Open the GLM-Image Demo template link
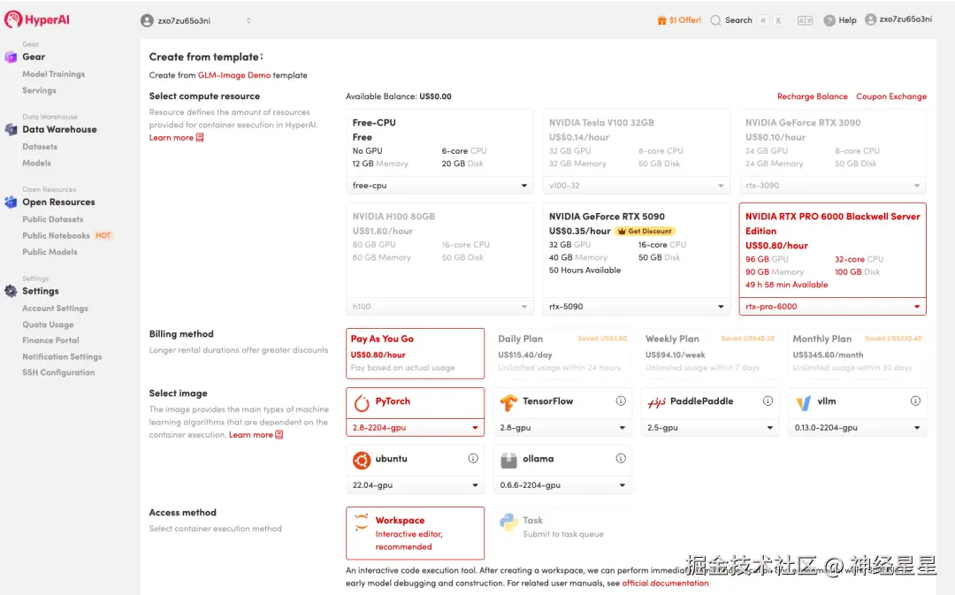The image size is (955, 595). click(233, 75)
